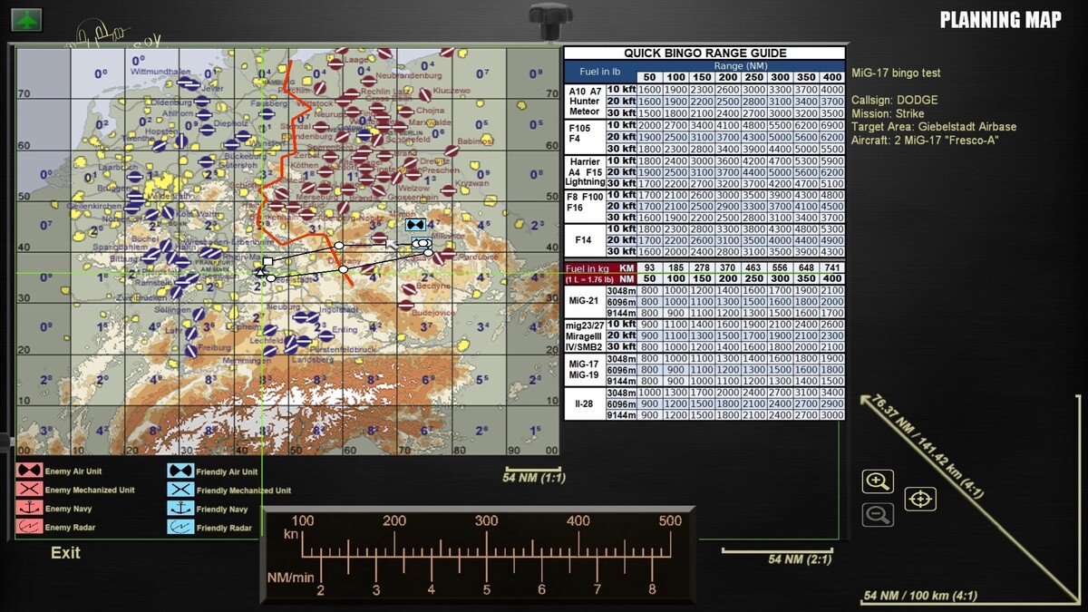Screen dimensions: 1088x612
Task: Click the '54 NM (1:1)' scale bar label
Action: [534, 477]
